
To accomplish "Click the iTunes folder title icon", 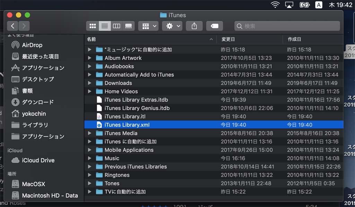I will 163,15.
